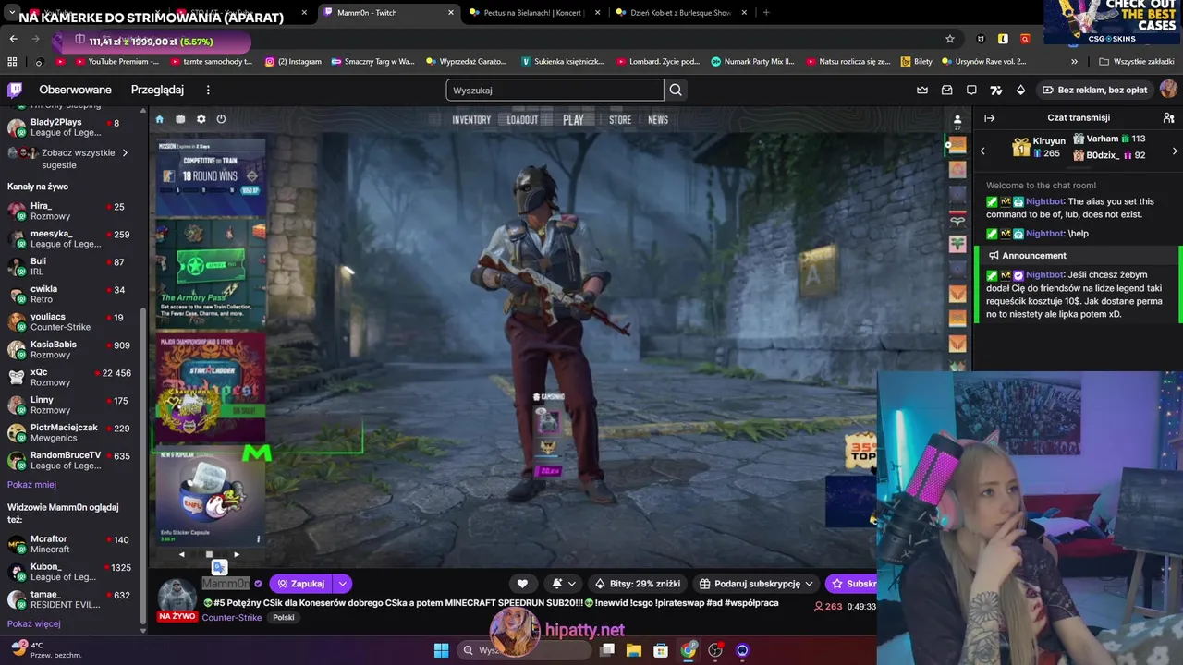The width and height of the screenshot is (1183, 665).
Task: Go back with browser back arrow
Action: point(13,39)
